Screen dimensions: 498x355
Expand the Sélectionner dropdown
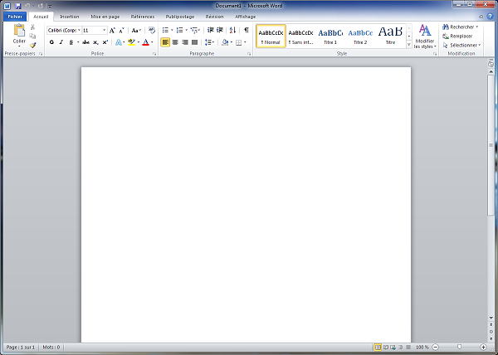click(478, 45)
